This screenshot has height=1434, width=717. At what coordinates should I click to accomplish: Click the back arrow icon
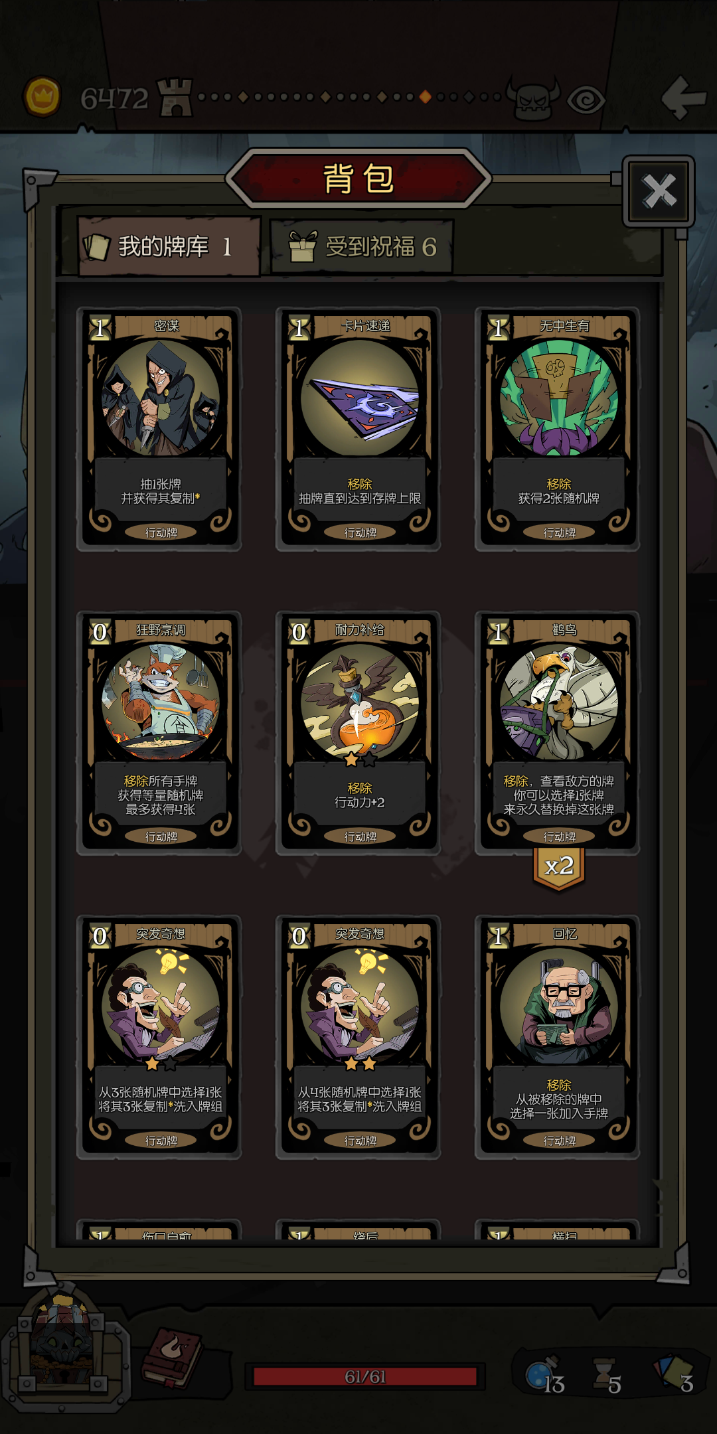pyautogui.click(x=684, y=98)
